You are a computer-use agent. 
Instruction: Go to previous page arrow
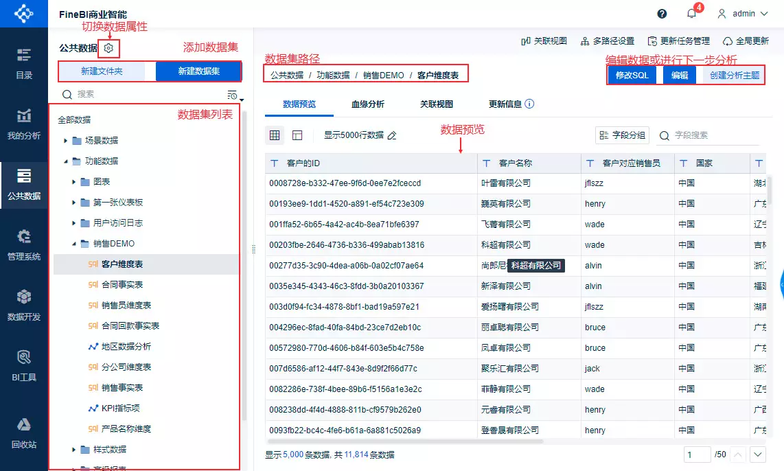737,455
